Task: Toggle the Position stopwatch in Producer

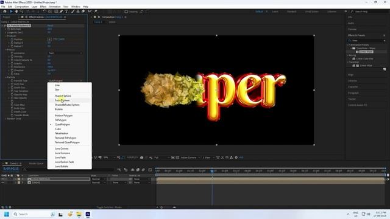Action: click(12, 39)
